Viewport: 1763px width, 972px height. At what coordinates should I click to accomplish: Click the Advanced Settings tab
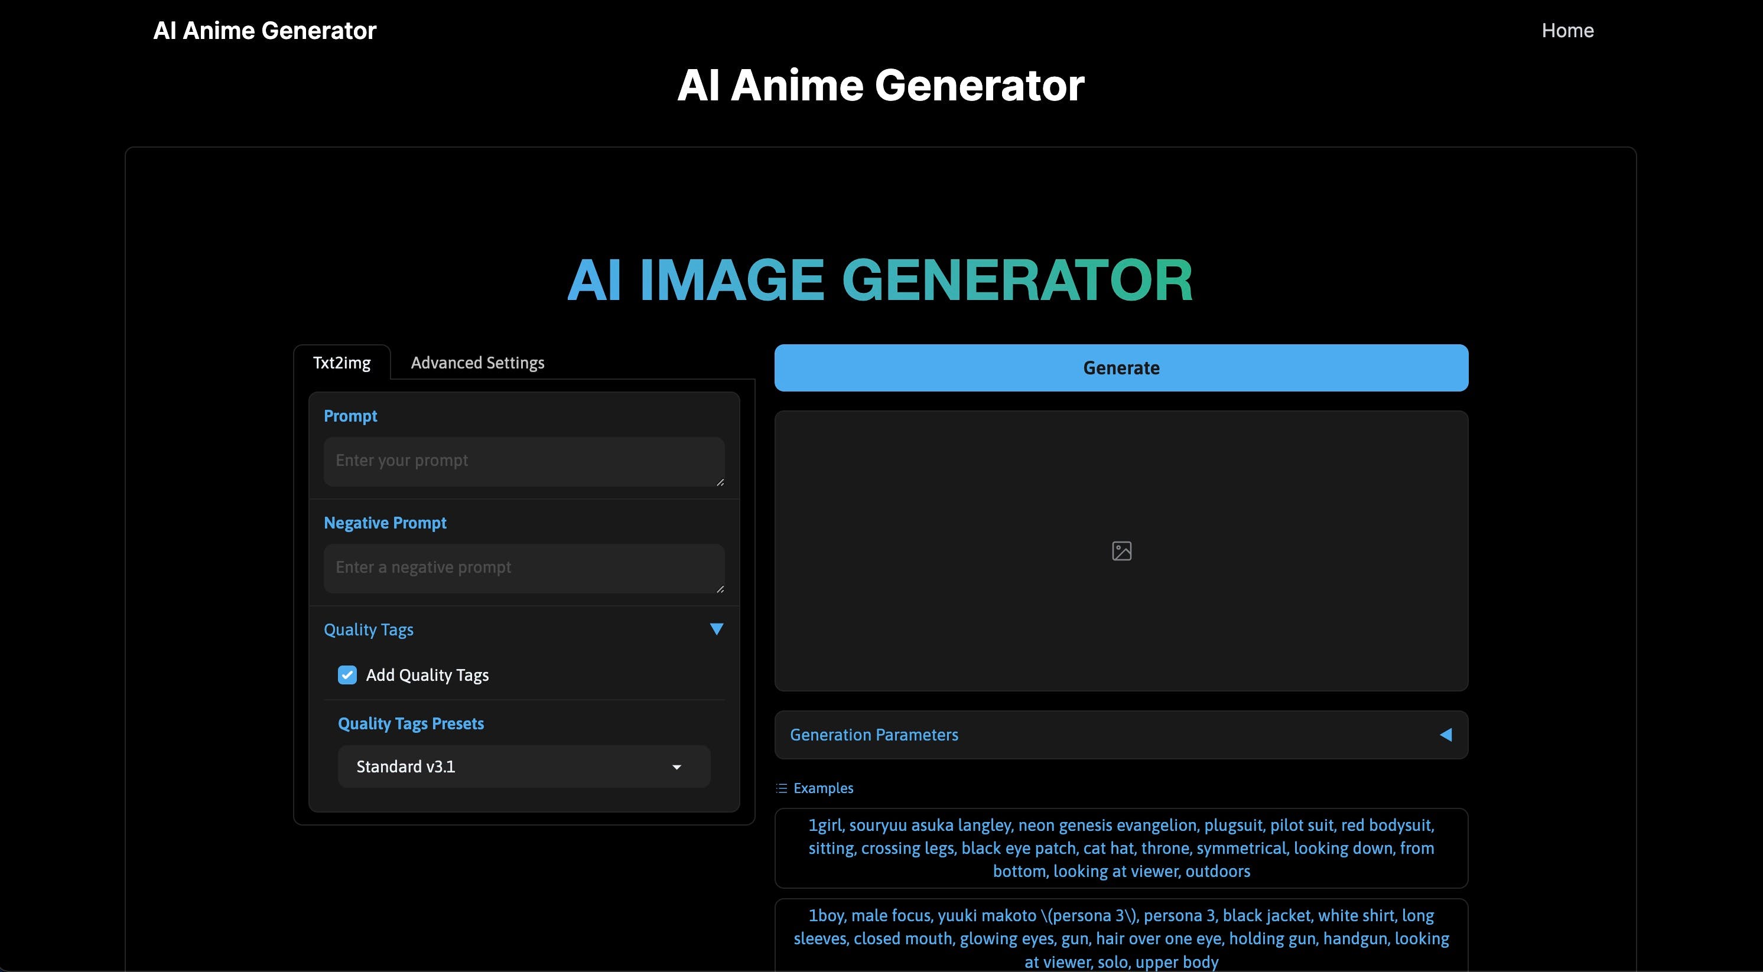point(477,361)
